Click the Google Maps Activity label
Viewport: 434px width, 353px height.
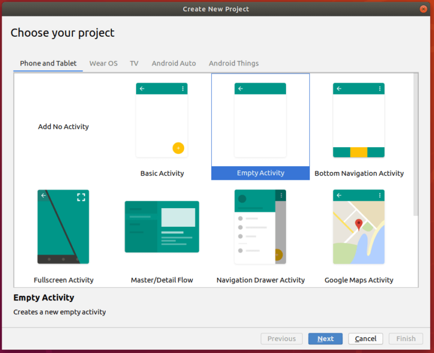coord(359,280)
